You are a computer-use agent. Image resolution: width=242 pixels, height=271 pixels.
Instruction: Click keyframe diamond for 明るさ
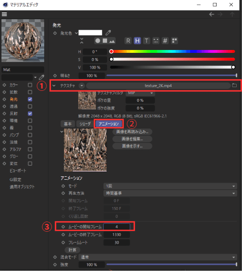(55, 75)
